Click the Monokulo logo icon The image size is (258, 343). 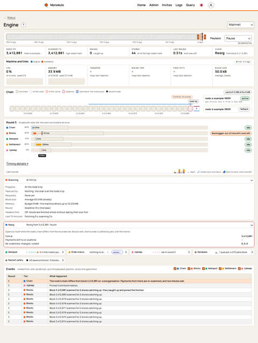click(x=46, y=5)
